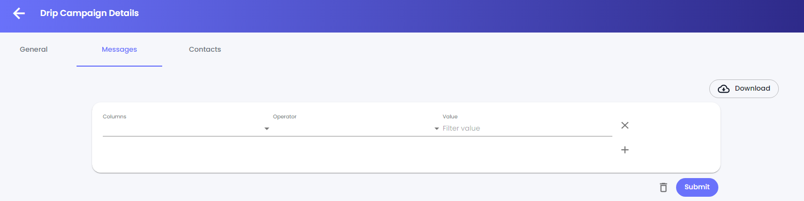804x201 pixels.
Task: Delete filters using the trash icon
Action: [663, 187]
